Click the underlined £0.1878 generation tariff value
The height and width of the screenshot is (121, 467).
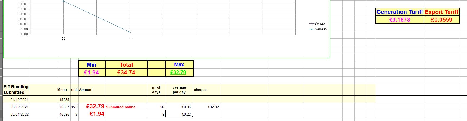pos(399,20)
